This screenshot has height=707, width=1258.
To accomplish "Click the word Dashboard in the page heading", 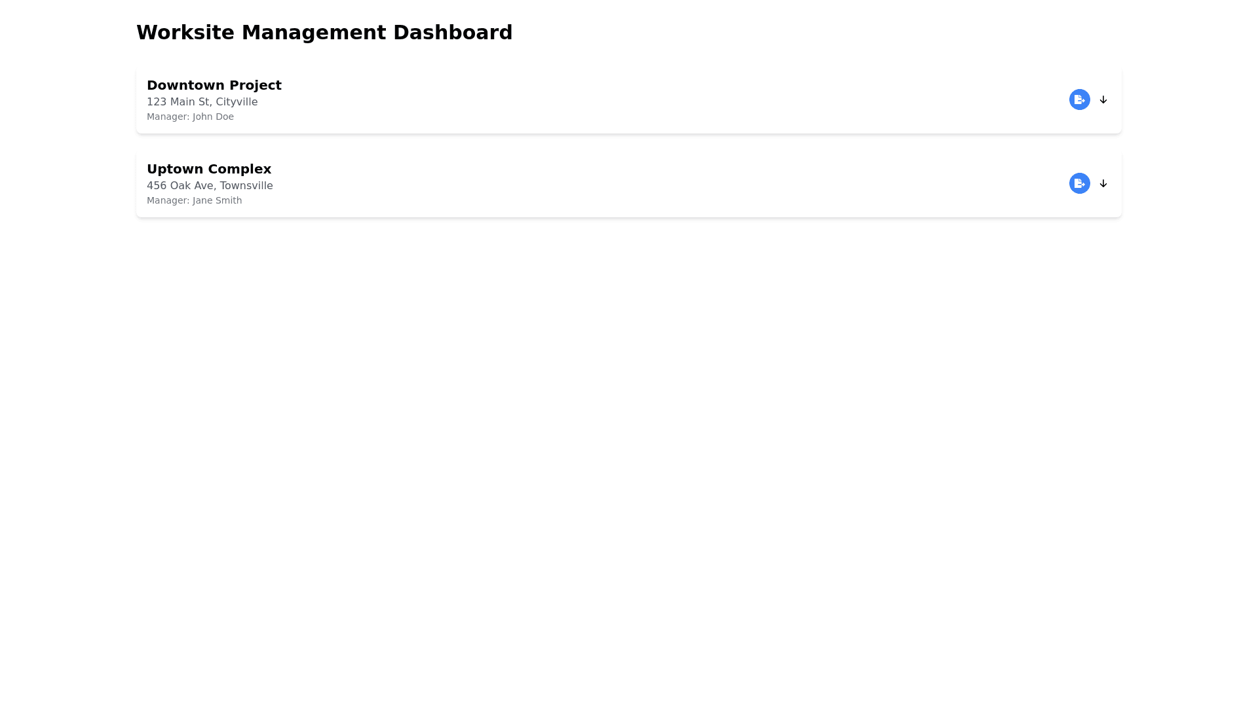I will [452, 32].
